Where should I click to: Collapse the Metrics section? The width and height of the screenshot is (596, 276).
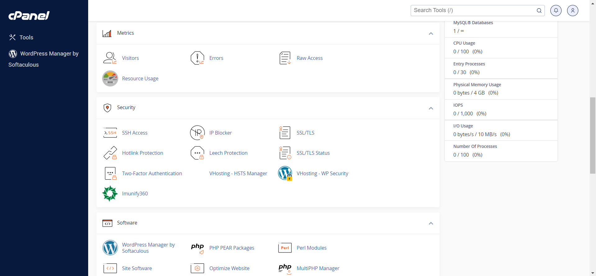[x=431, y=33]
